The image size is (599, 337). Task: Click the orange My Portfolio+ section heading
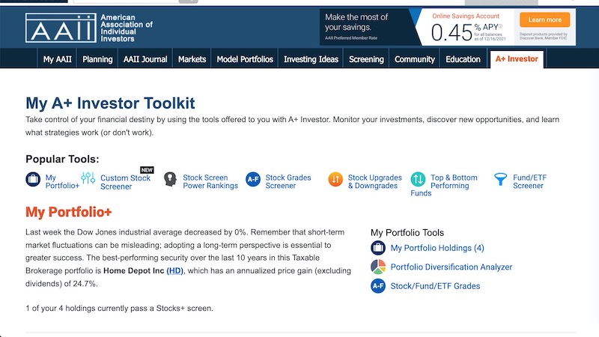(x=68, y=212)
